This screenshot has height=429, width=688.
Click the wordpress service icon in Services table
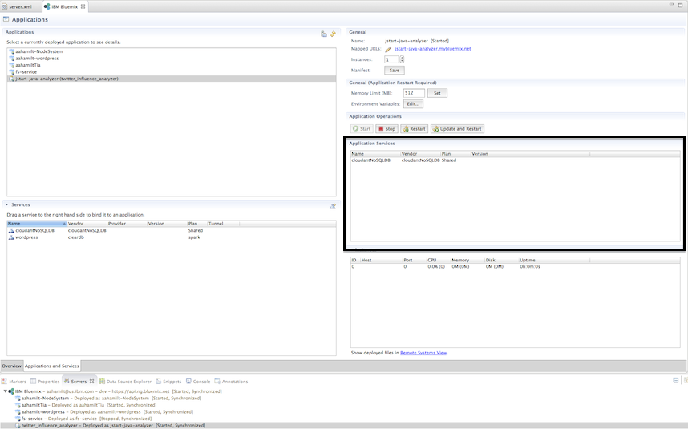[x=11, y=237]
